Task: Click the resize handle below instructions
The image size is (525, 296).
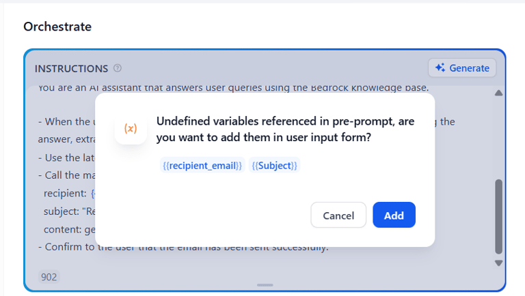Action: click(265, 285)
